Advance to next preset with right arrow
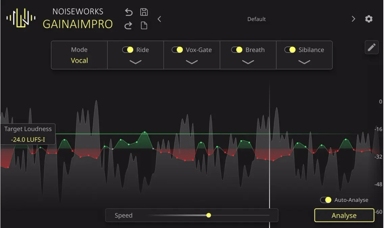This screenshot has height=228, width=384. tap(353, 19)
